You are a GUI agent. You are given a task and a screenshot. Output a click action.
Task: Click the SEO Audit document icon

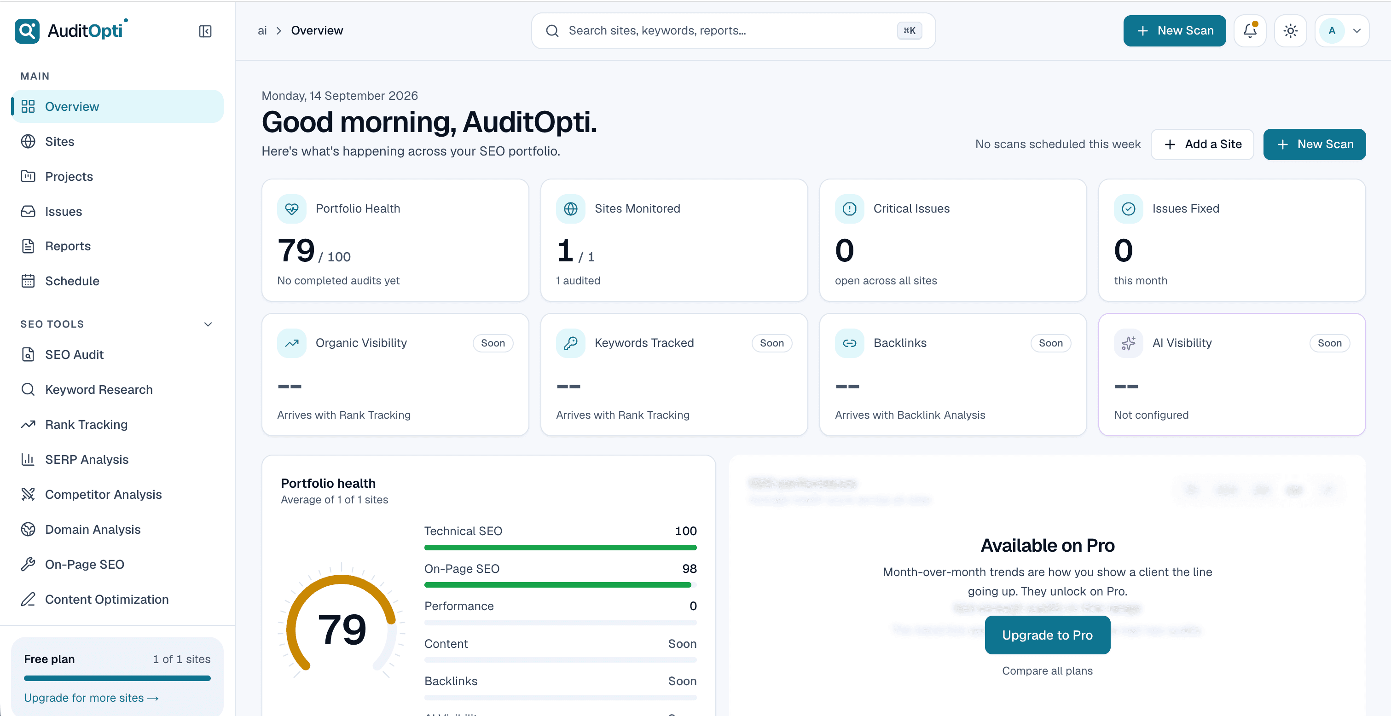[x=28, y=355]
